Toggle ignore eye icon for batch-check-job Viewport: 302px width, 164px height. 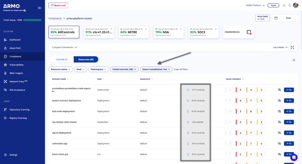[x=279, y=154]
